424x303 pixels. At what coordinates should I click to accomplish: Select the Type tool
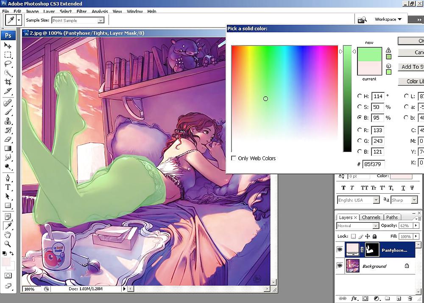[8, 187]
